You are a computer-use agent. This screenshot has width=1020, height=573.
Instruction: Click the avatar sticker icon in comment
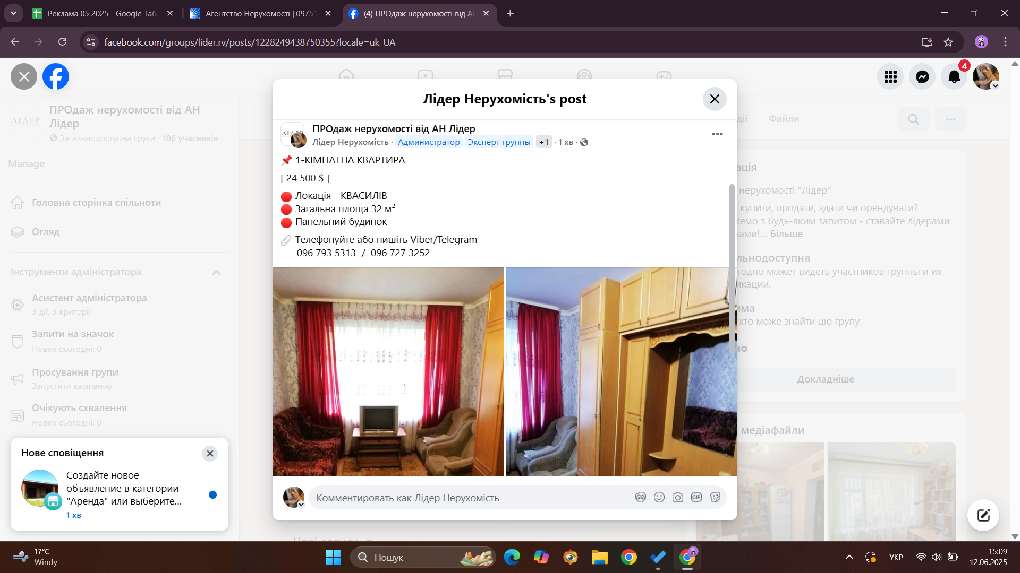coord(640,497)
